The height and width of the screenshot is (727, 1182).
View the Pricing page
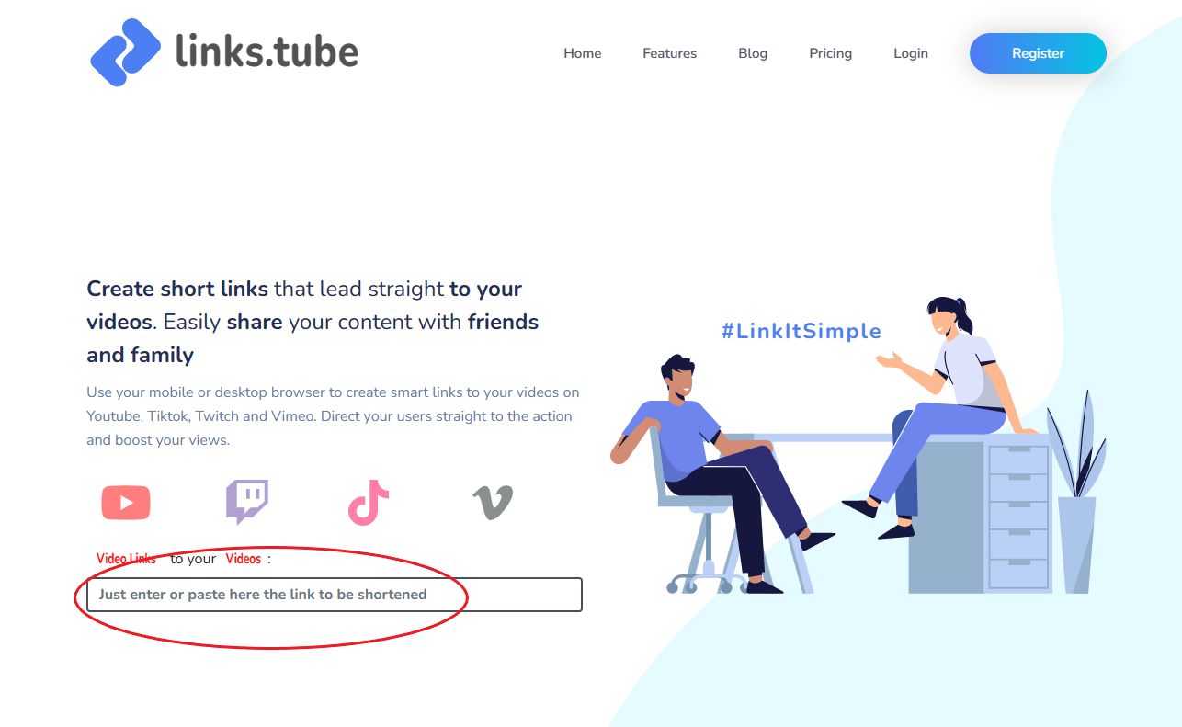point(831,53)
